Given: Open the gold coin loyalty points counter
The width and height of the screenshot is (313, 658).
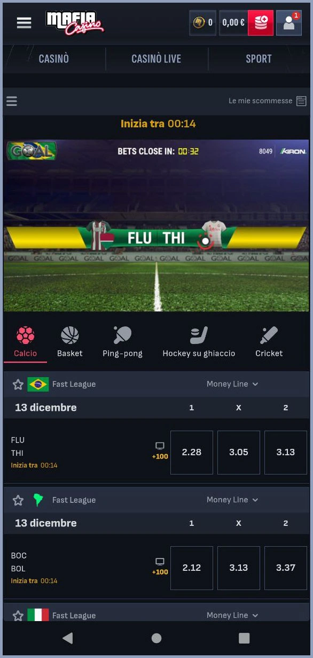Looking at the screenshot, I should [x=202, y=22].
